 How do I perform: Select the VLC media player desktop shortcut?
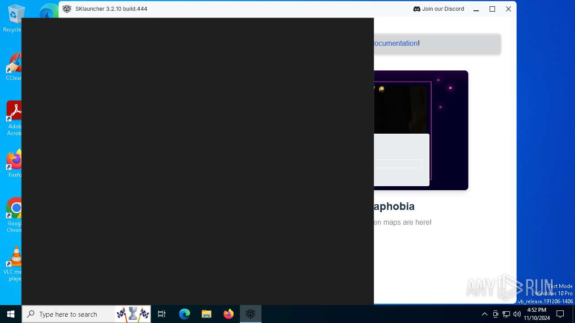coord(13,264)
